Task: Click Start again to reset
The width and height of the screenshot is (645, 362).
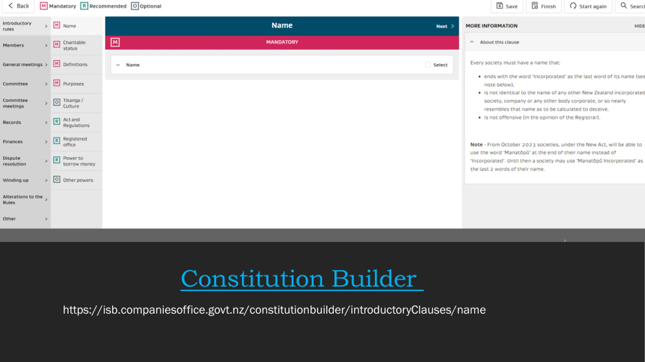Action: (588, 6)
